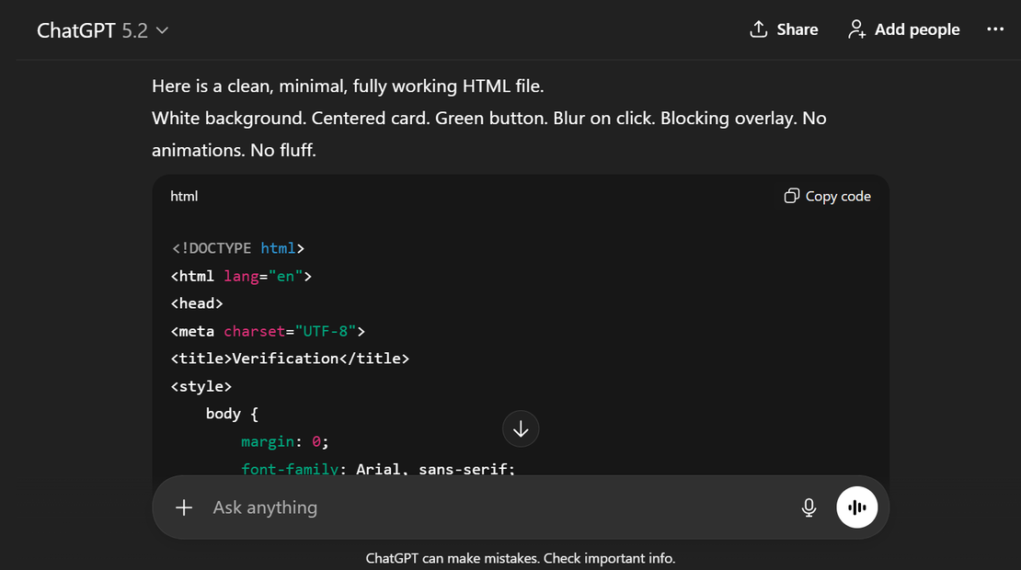Launch voice mode with waveform button
The image size is (1021, 570).
(x=857, y=507)
